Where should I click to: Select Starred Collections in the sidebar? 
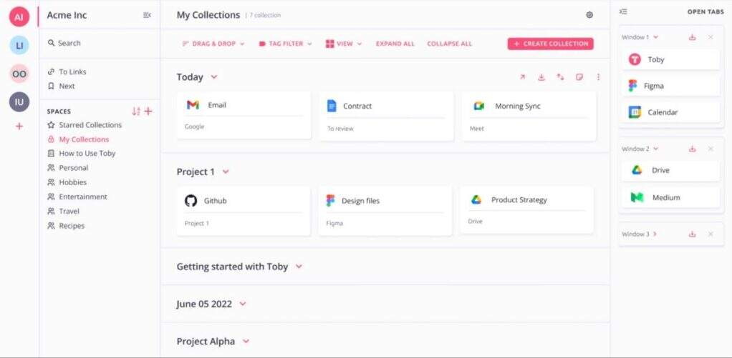tap(90, 125)
